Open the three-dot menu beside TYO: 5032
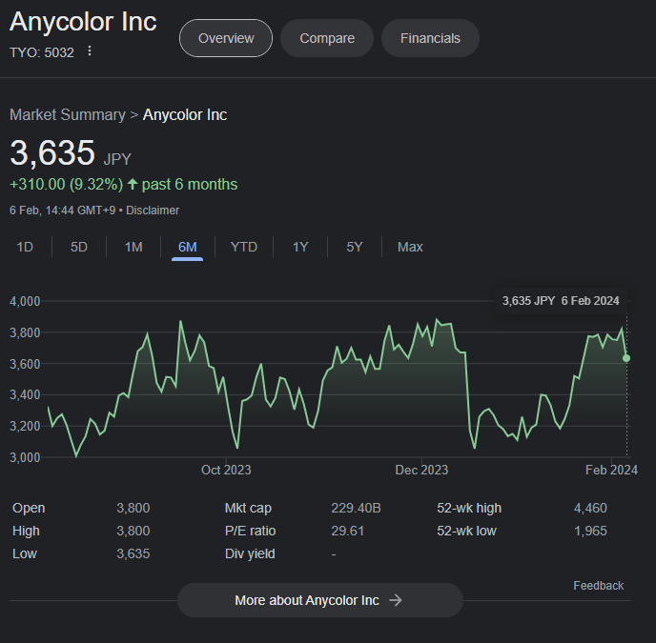 [x=89, y=51]
